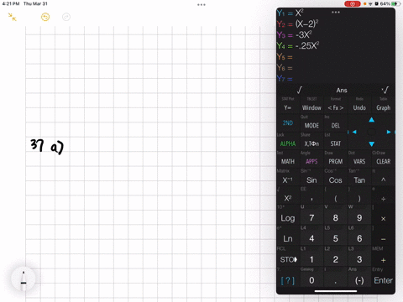
Task: Open the pen tool palette button
Action: click(24, 279)
